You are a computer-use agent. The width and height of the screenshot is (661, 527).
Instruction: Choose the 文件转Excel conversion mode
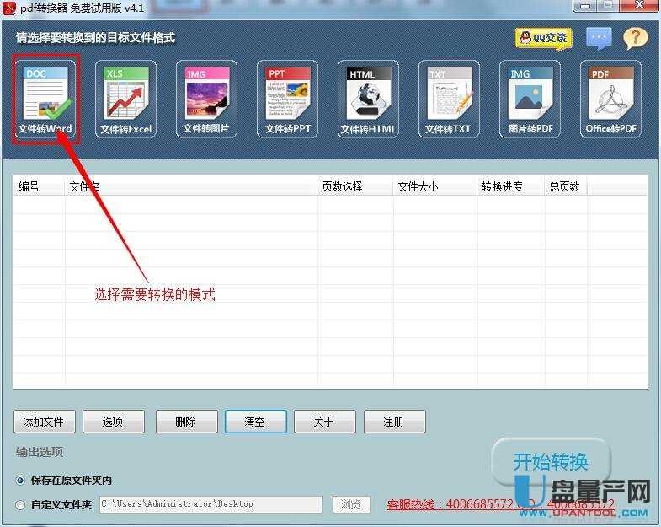(125, 99)
